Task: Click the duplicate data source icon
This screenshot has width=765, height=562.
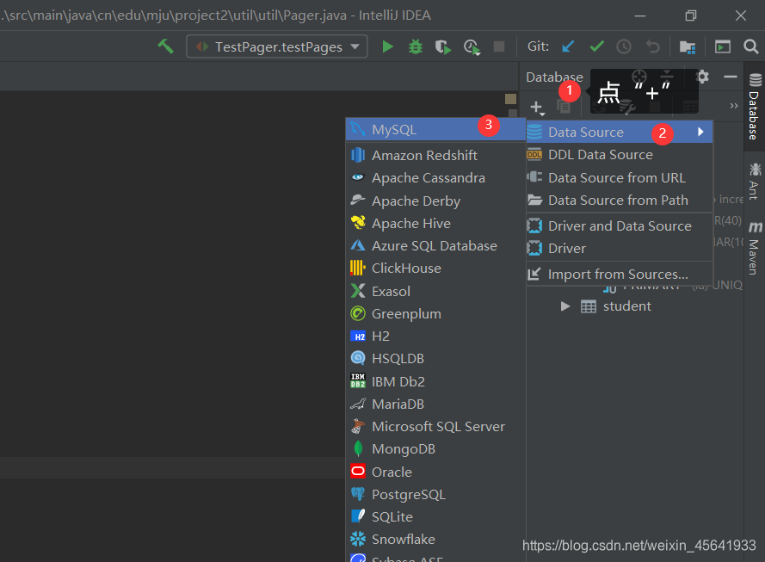Action: [x=564, y=107]
